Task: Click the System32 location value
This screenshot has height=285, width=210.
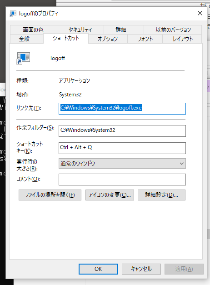Action: (x=70, y=95)
